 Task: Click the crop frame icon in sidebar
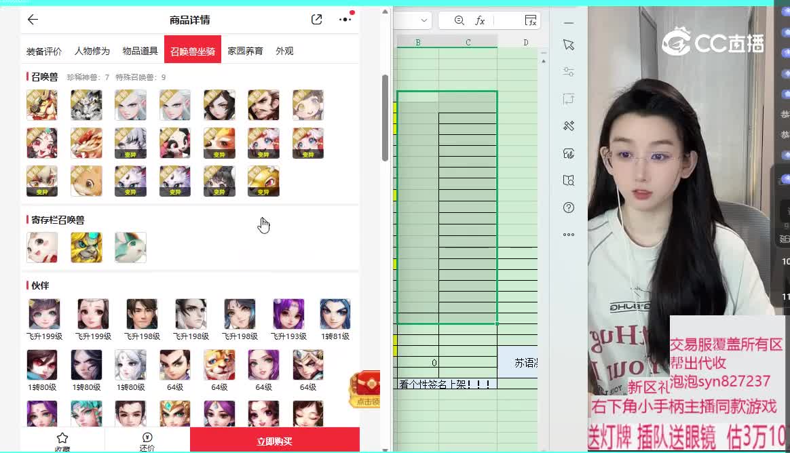tap(569, 99)
